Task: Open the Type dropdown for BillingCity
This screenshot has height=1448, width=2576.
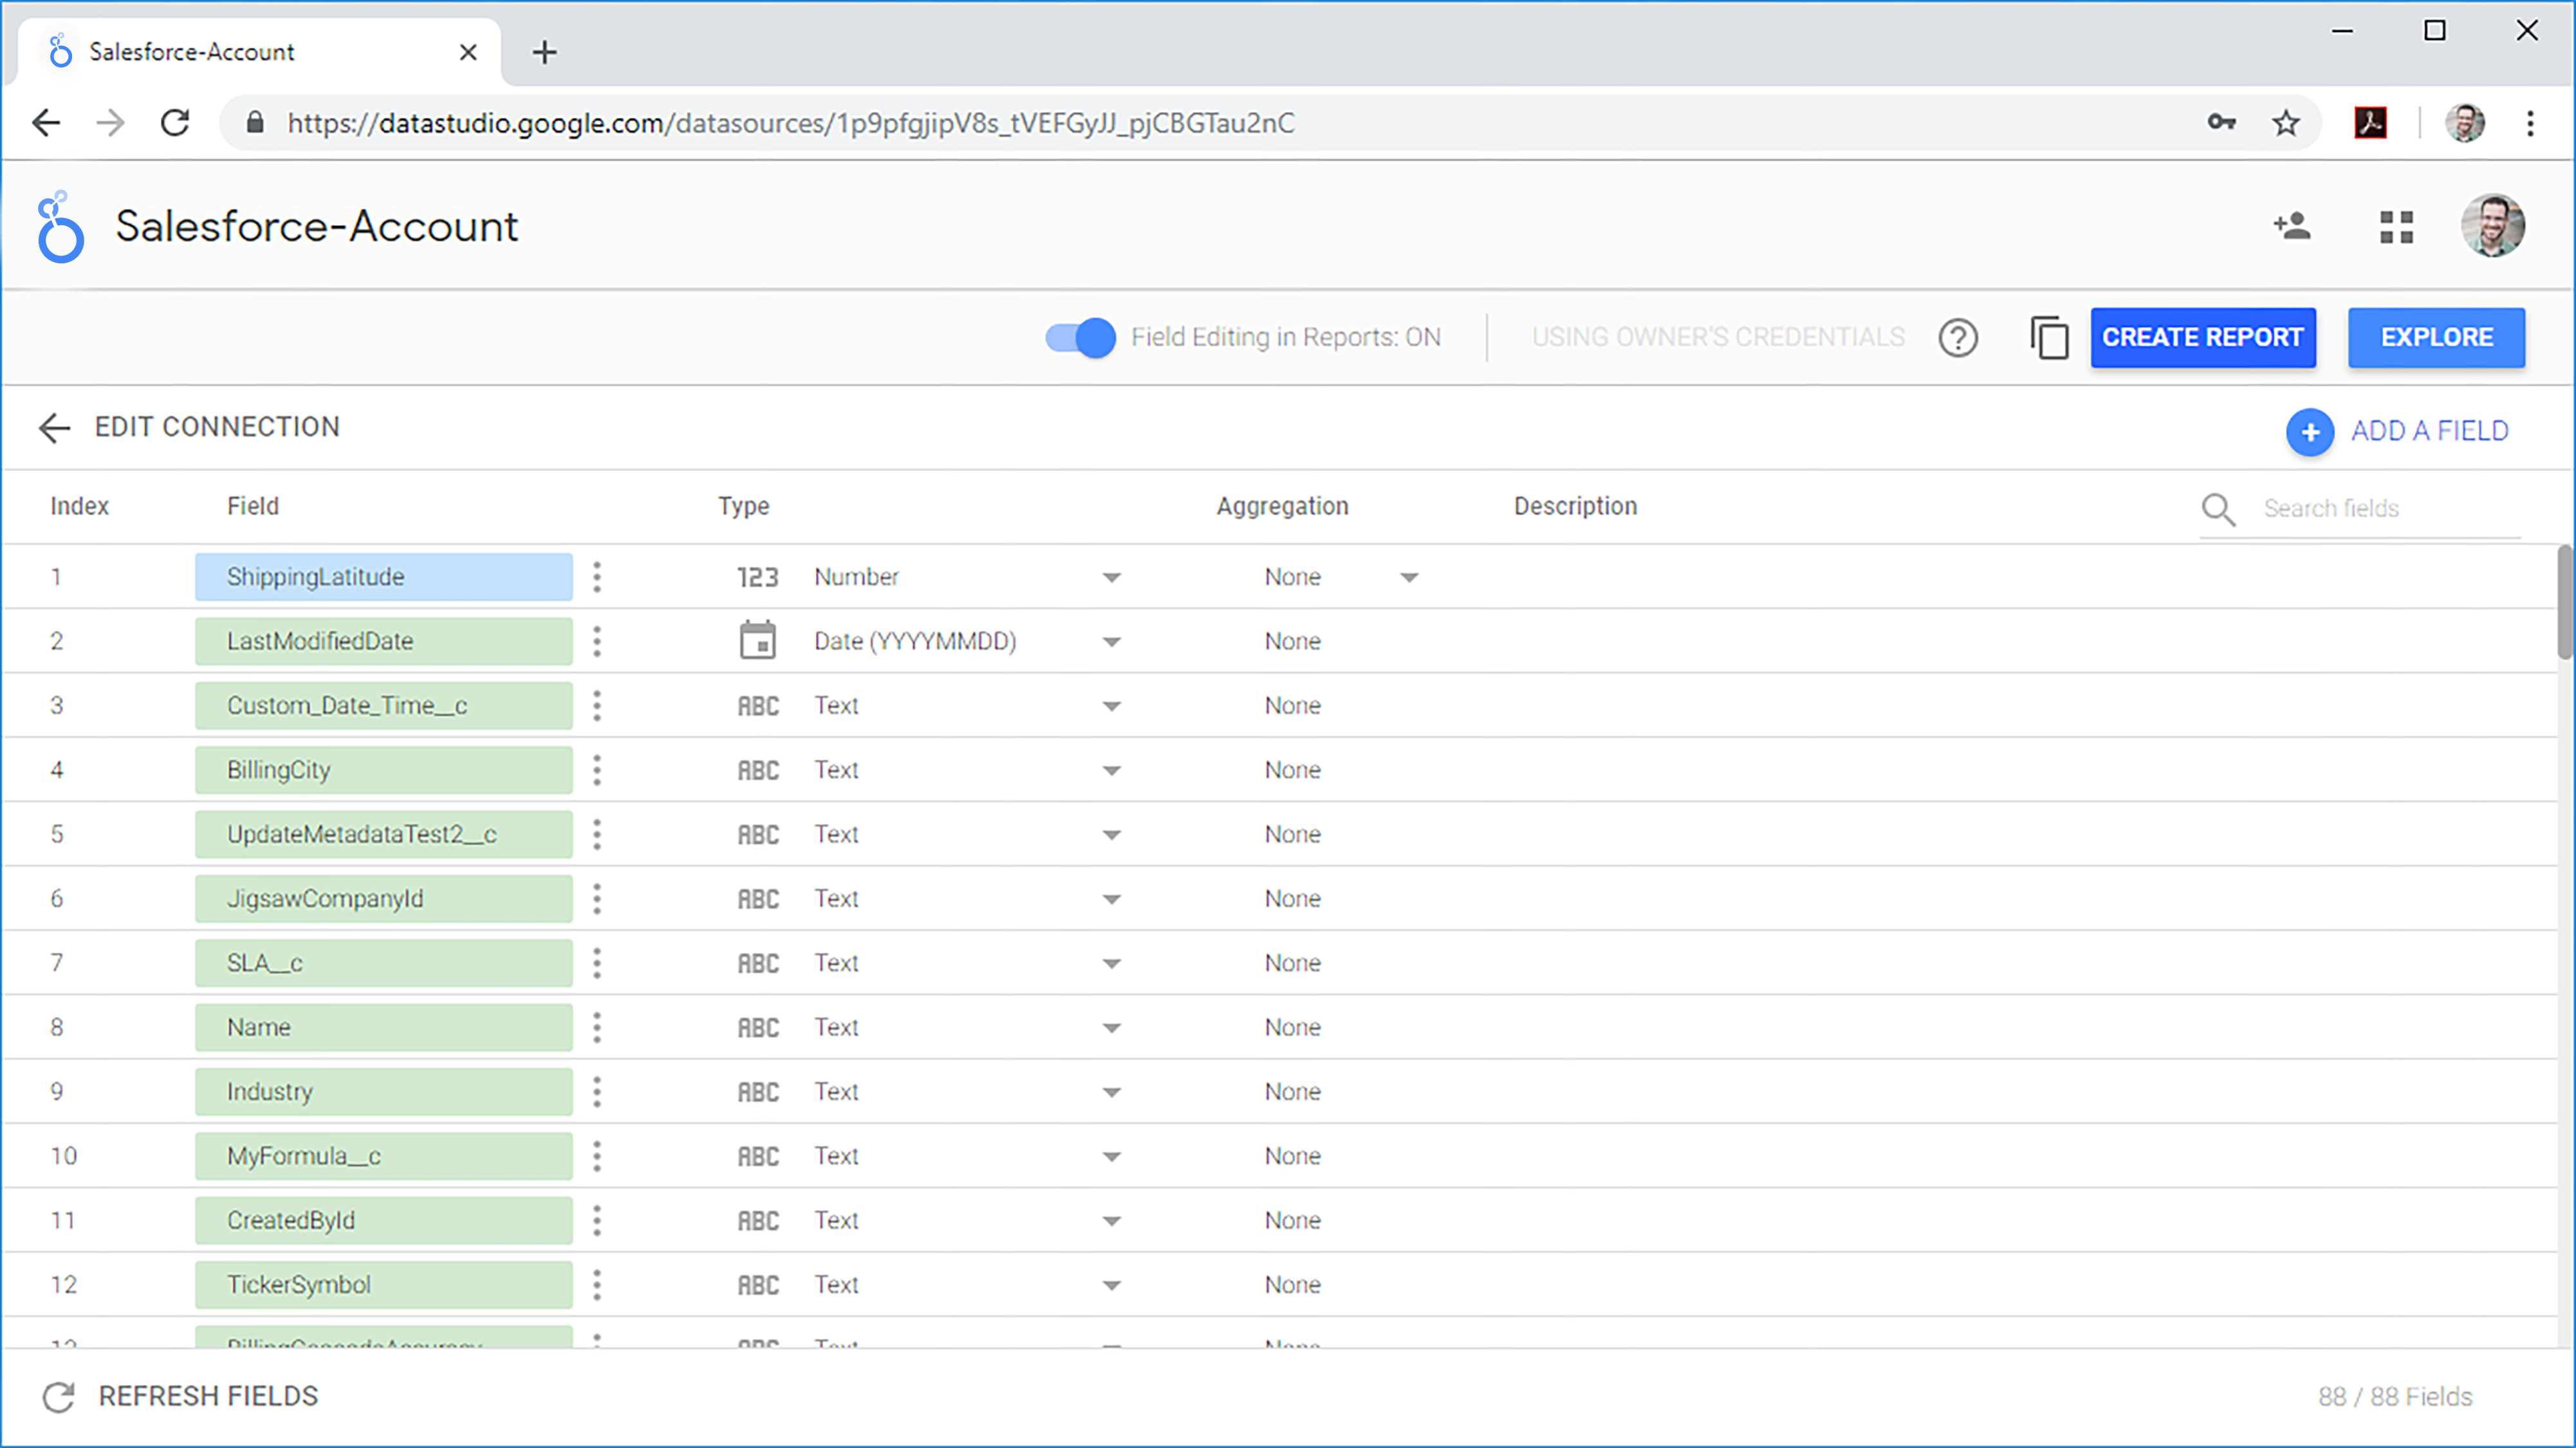Action: coord(1111,770)
